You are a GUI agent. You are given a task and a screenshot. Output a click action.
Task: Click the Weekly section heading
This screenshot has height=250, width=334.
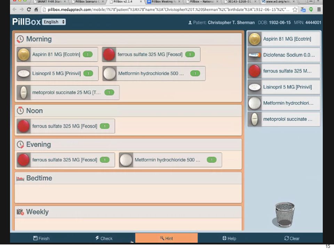click(x=37, y=212)
